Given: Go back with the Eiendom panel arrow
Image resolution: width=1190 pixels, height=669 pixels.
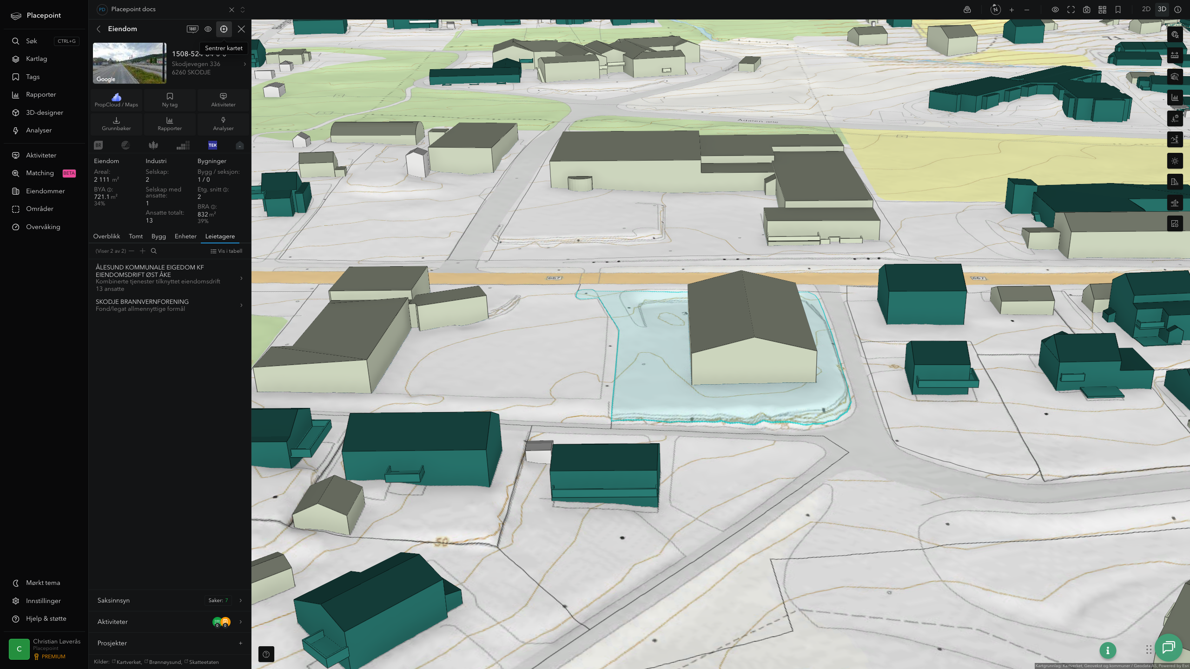Looking at the screenshot, I should point(99,29).
